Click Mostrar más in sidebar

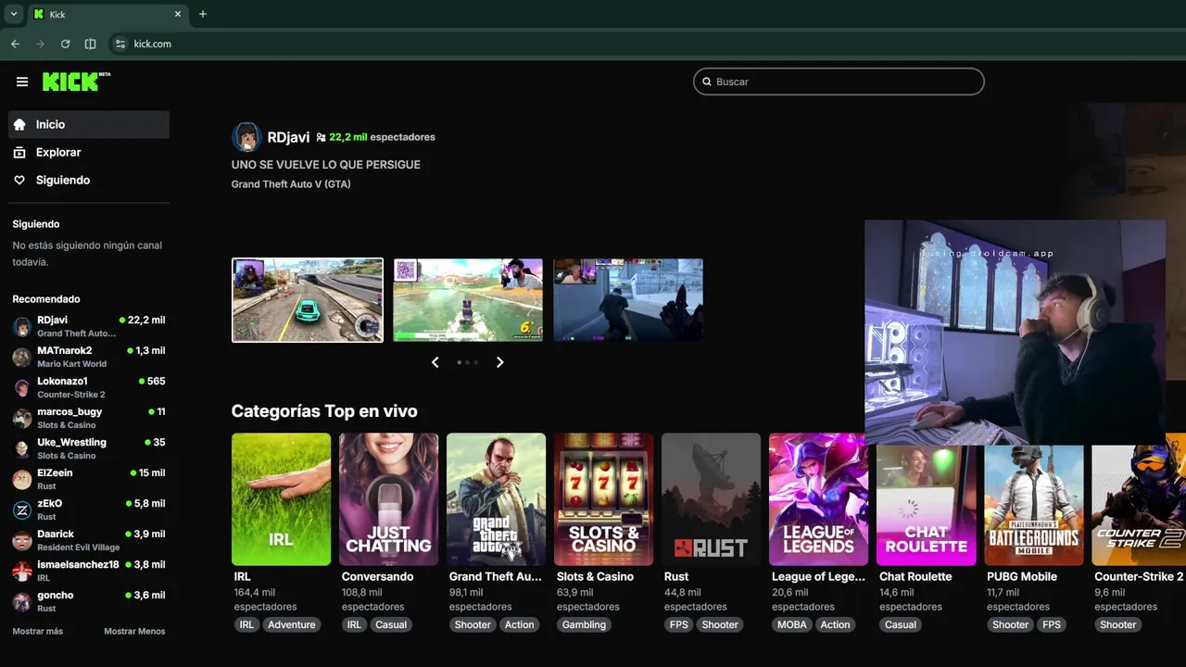point(38,631)
